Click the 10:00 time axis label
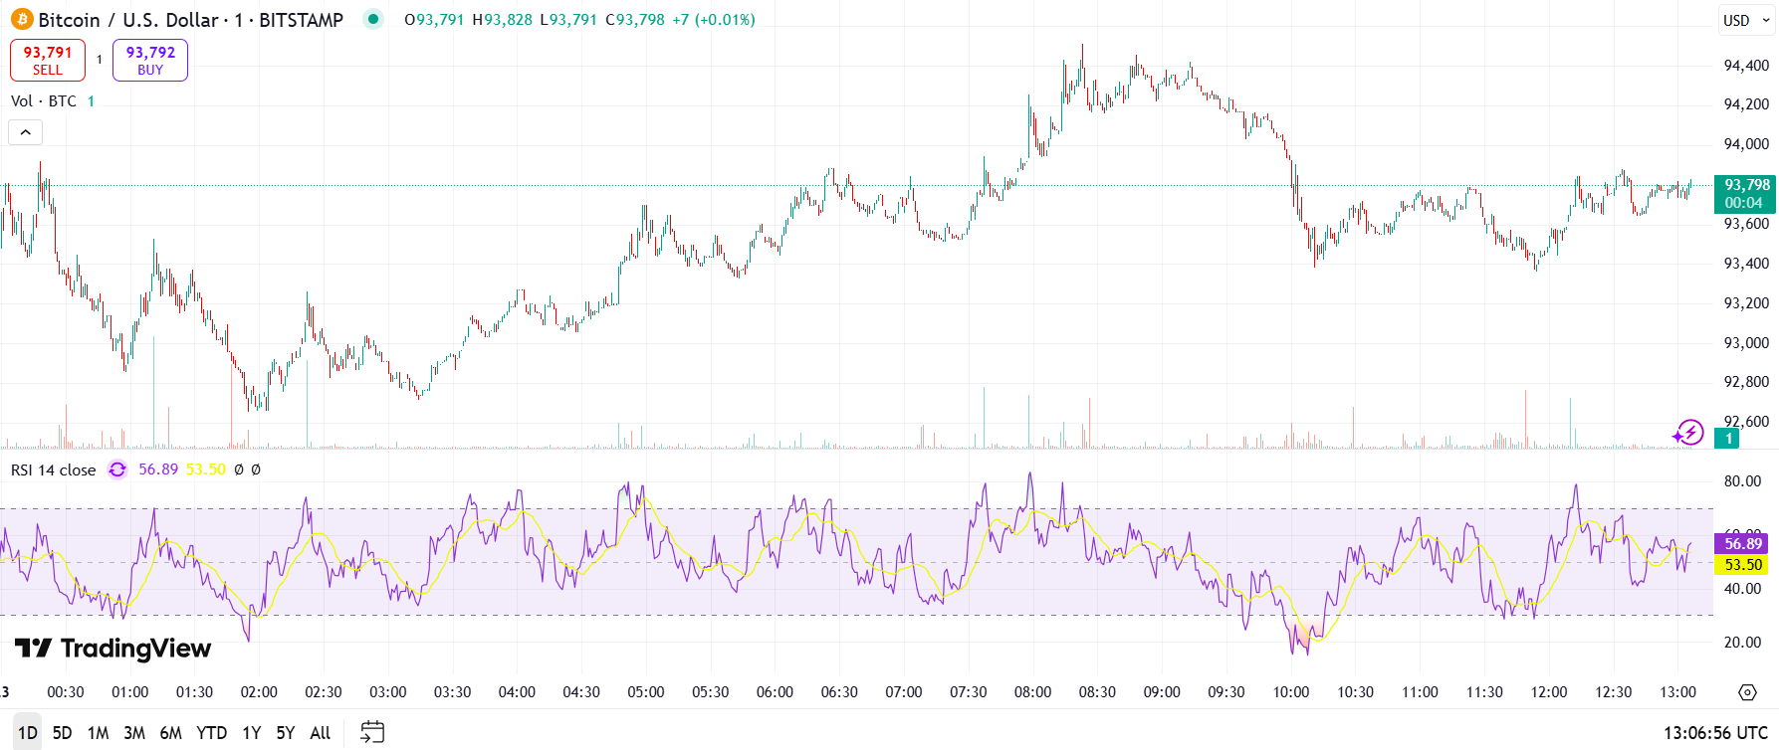1779x750 pixels. coord(1291,692)
